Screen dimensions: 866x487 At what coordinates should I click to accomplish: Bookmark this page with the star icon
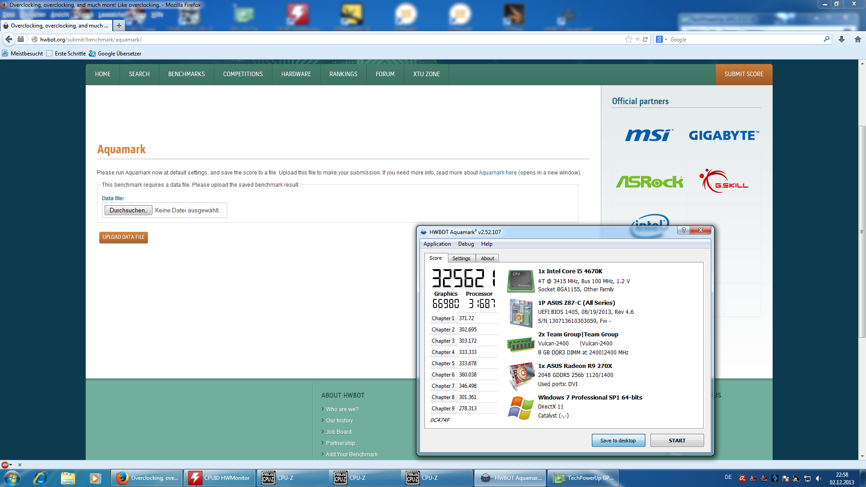pyautogui.click(x=628, y=39)
